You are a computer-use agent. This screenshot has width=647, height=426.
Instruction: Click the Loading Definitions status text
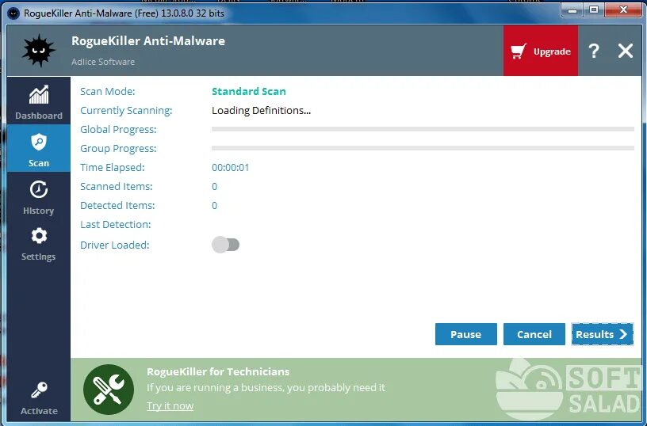(x=261, y=110)
